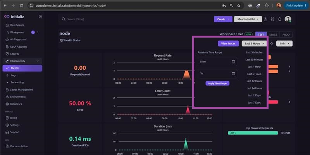Viewport: 310px width, 155px height.
Task: Open Security section
Action: [x=15, y=54]
